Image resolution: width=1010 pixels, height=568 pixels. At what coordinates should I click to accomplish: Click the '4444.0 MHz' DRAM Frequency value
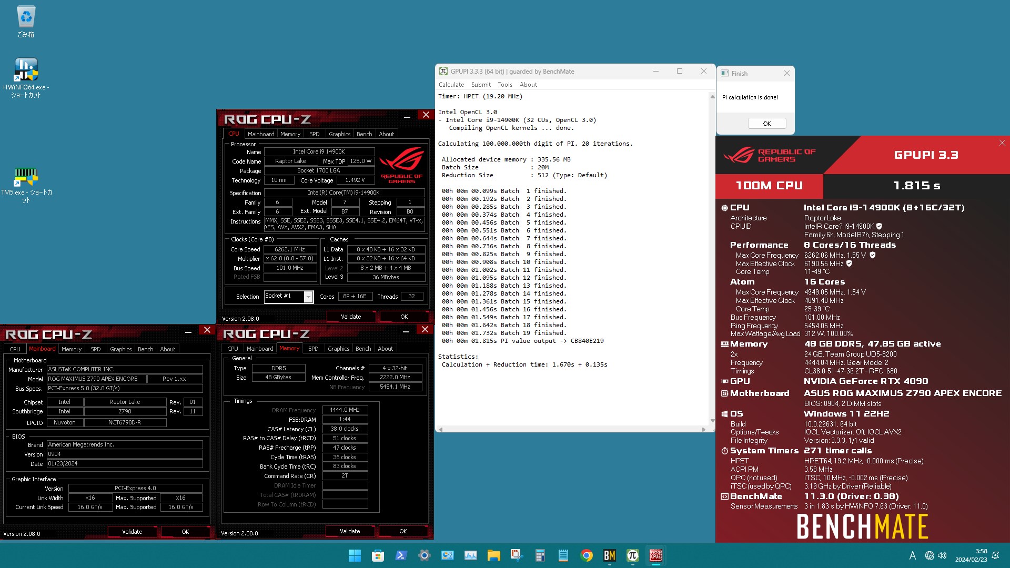(x=345, y=410)
